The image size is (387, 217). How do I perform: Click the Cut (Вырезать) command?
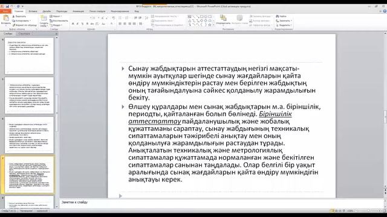click(19, 16)
